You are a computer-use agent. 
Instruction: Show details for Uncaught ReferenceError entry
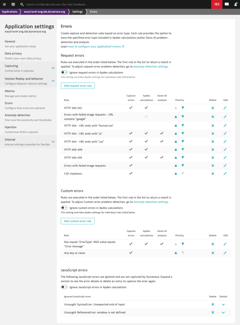[x=223, y=312]
